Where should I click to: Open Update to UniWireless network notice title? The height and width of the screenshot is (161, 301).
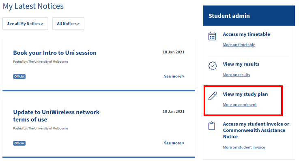[56, 116]
